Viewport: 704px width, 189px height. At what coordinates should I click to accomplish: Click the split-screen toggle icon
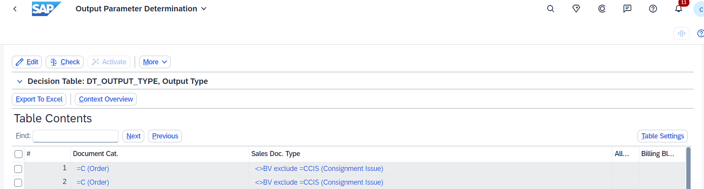click(681, 33)
